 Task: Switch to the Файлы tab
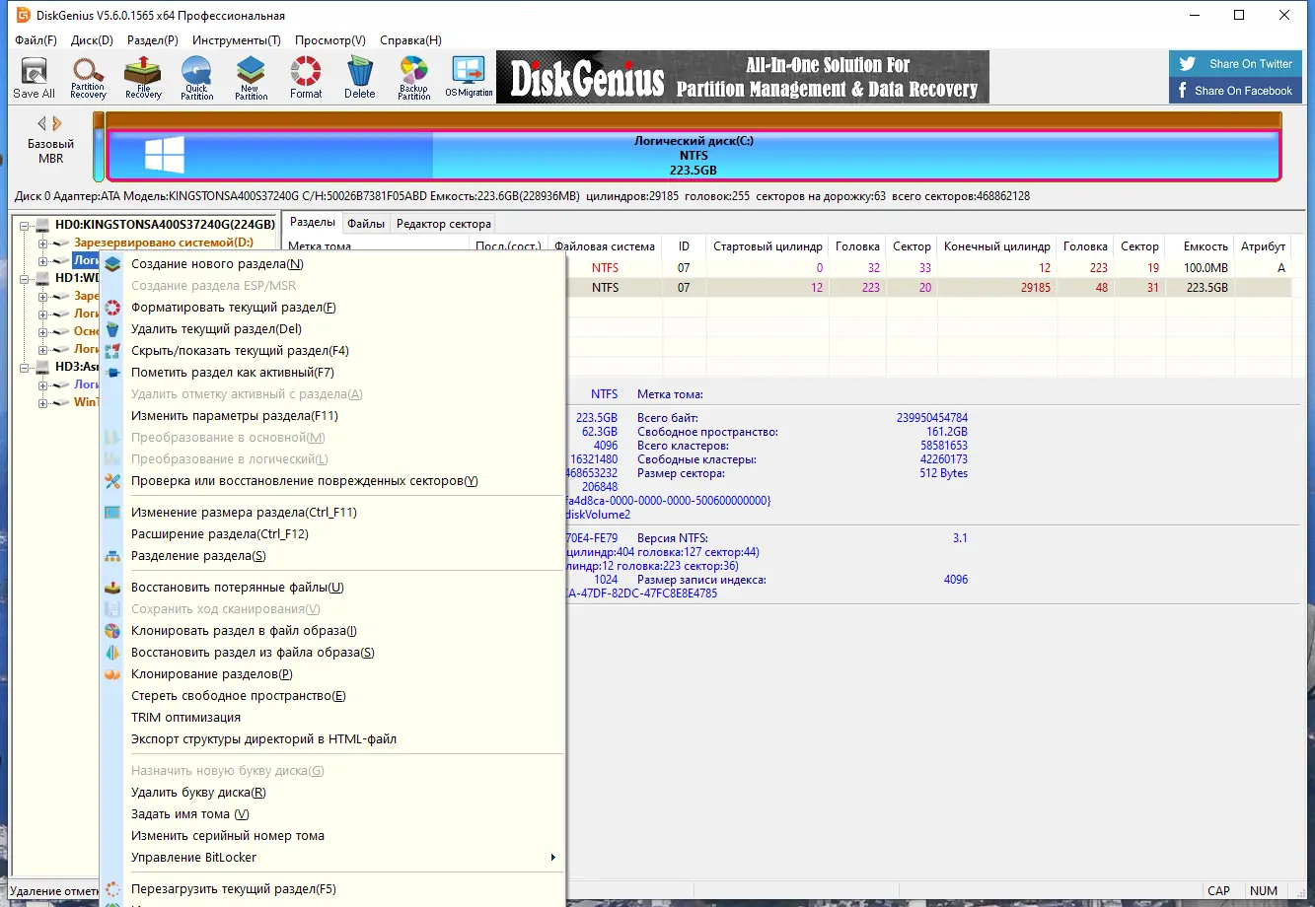point(366,224)
